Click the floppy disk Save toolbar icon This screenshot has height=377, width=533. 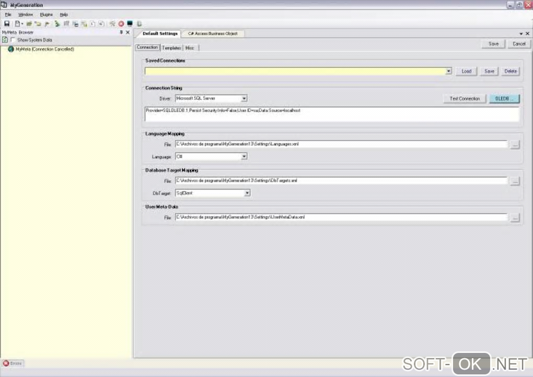pos(7,24)
